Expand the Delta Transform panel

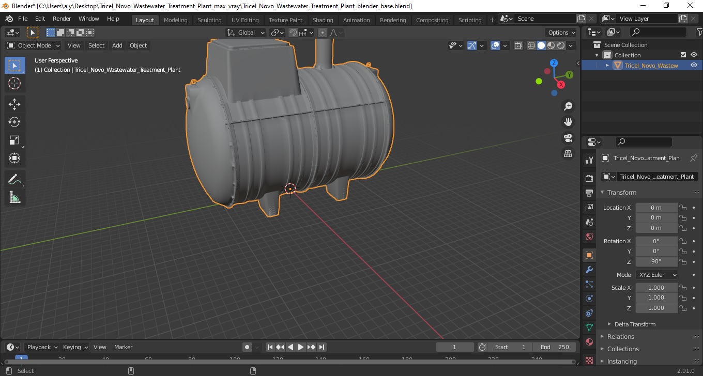635,324
